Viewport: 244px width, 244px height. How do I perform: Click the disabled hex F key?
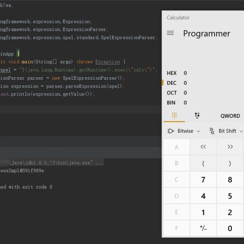tap(177, 228)
